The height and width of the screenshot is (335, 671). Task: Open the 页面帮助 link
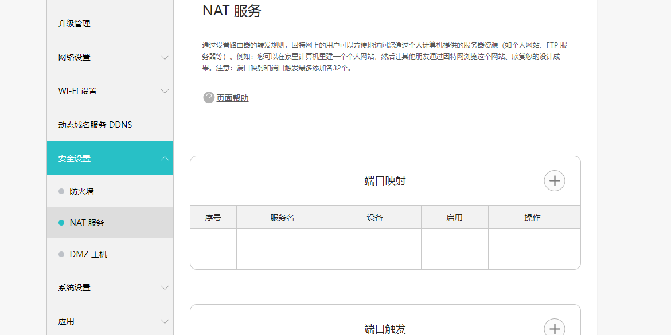point(232,98)
